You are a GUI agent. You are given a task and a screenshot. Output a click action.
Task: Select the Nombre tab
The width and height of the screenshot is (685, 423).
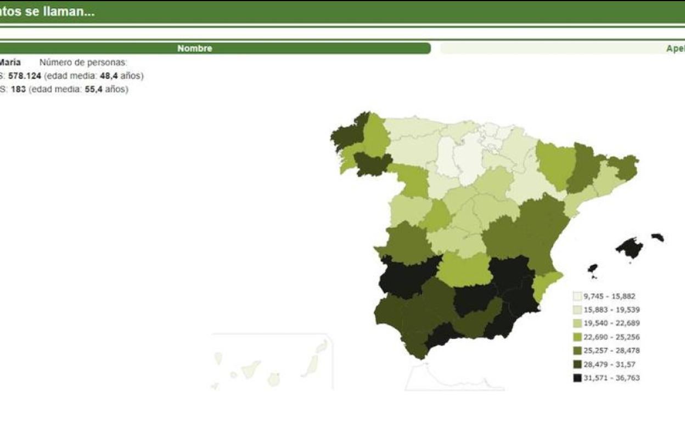pos(195,48)
